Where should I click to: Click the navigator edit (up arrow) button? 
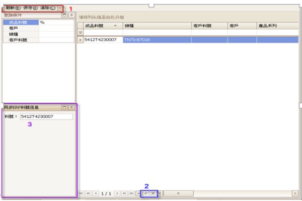click(x=138, y=193)
